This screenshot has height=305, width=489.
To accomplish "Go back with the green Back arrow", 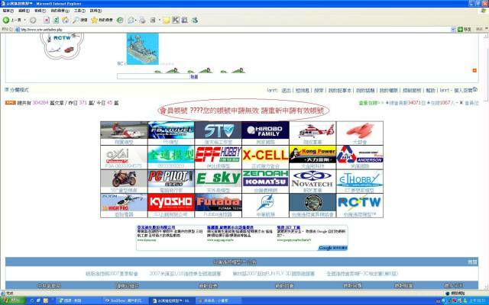I will click(x=5, y=21).
